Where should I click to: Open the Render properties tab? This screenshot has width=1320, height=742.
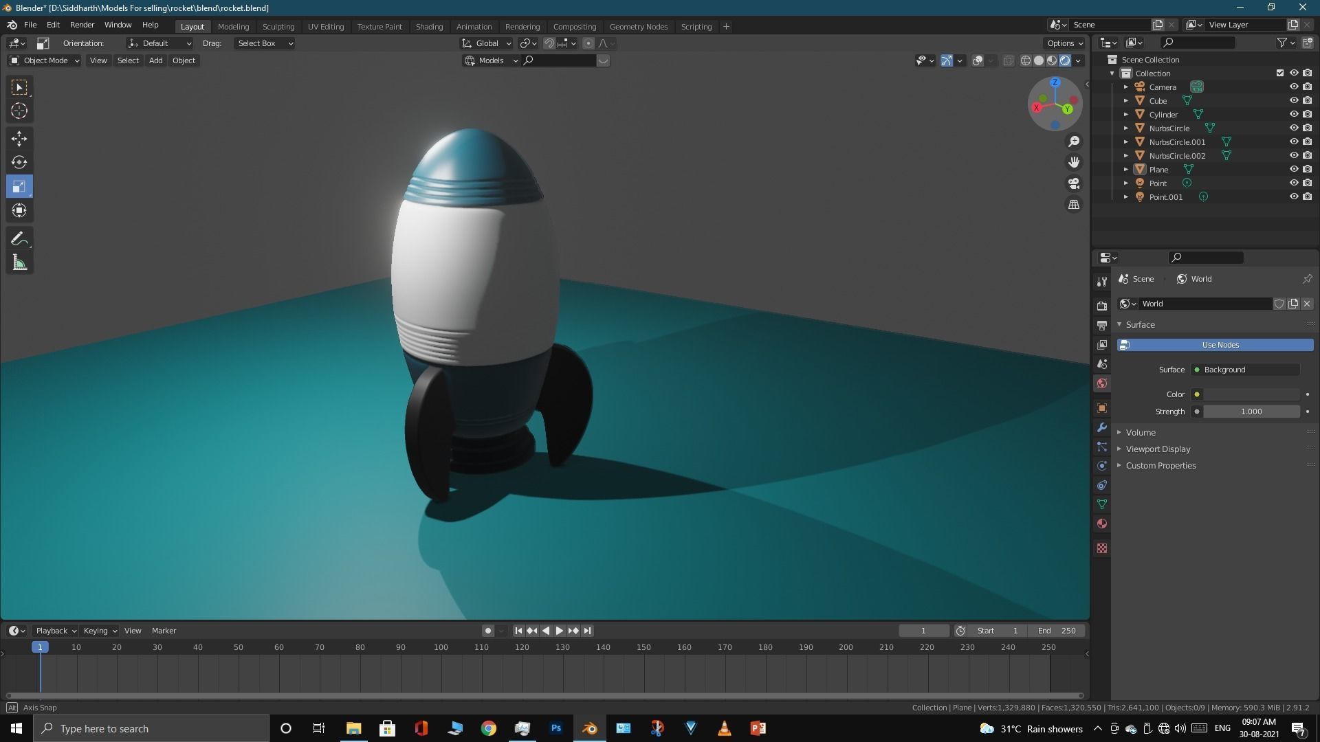point(1102,306)
